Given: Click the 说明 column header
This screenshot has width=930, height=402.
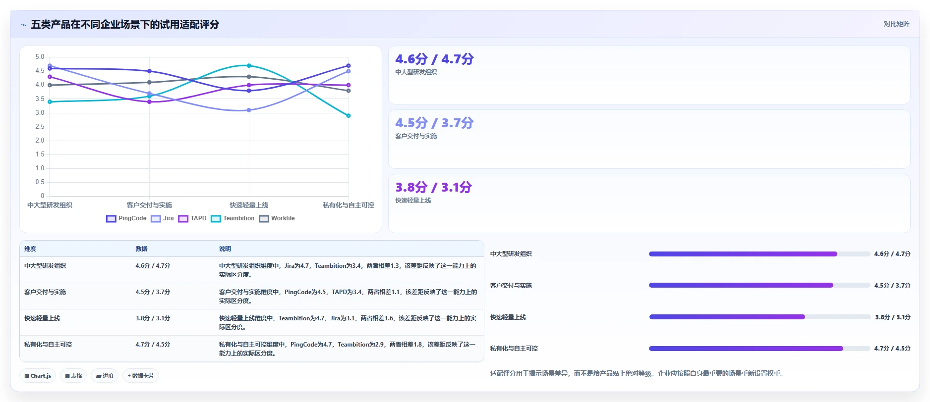Looking at the screenshot, I should (225, 249).
